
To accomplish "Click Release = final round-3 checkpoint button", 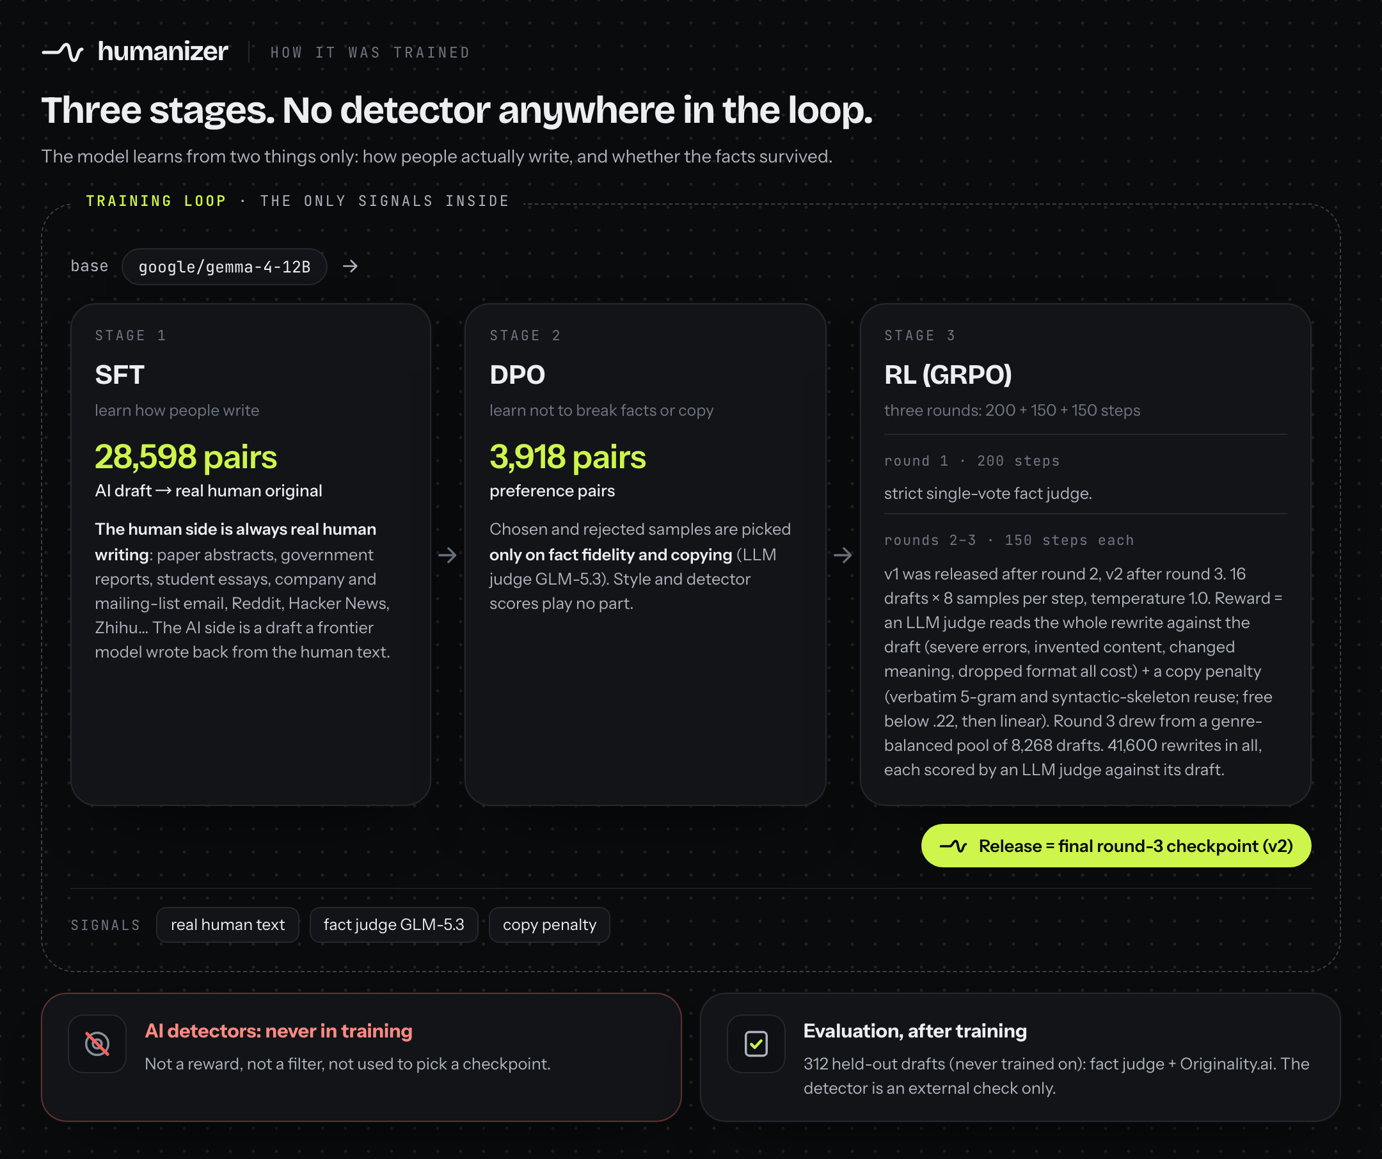I will (x=1116, y=846).
